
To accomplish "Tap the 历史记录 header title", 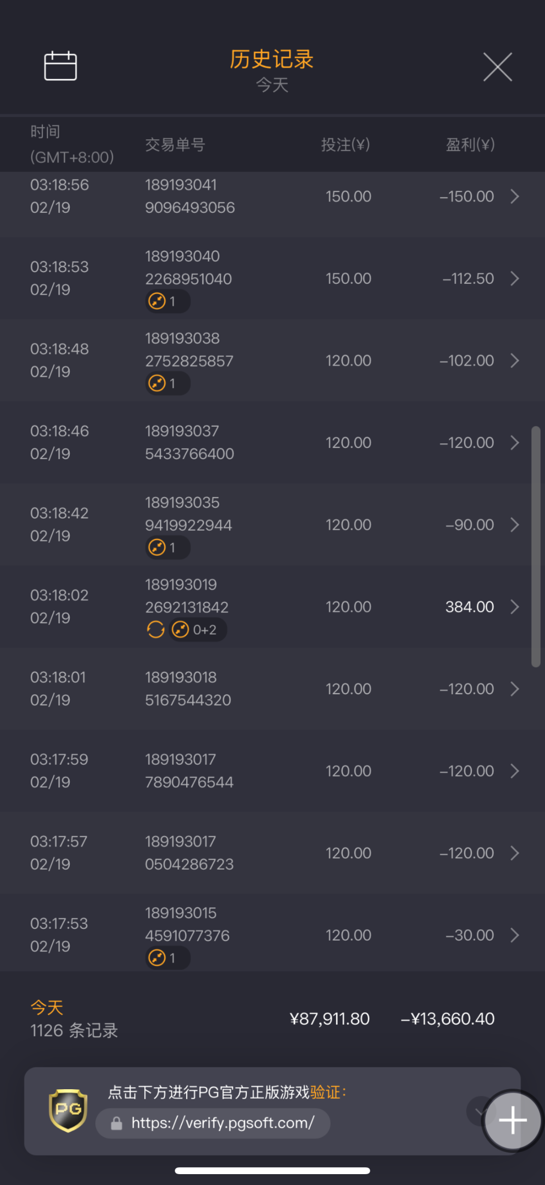I will click(272, 59).
